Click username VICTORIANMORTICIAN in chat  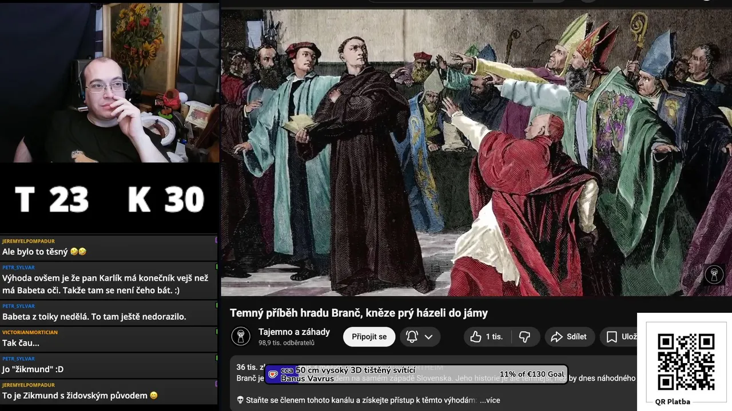click(30, 332)
